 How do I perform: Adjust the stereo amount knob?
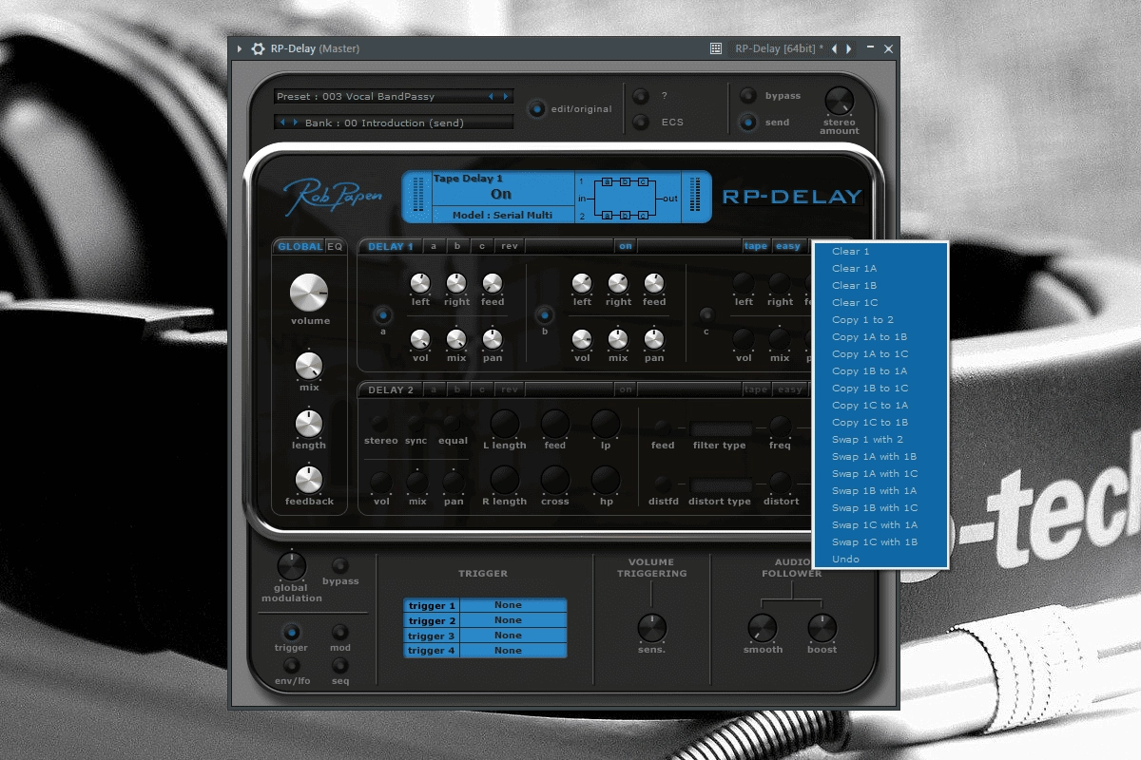[x=839, y=101]
